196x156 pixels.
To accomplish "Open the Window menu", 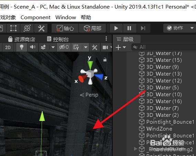I will (66, 18).
